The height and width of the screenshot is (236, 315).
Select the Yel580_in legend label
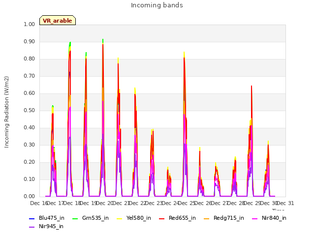click(x=139, y=218)
